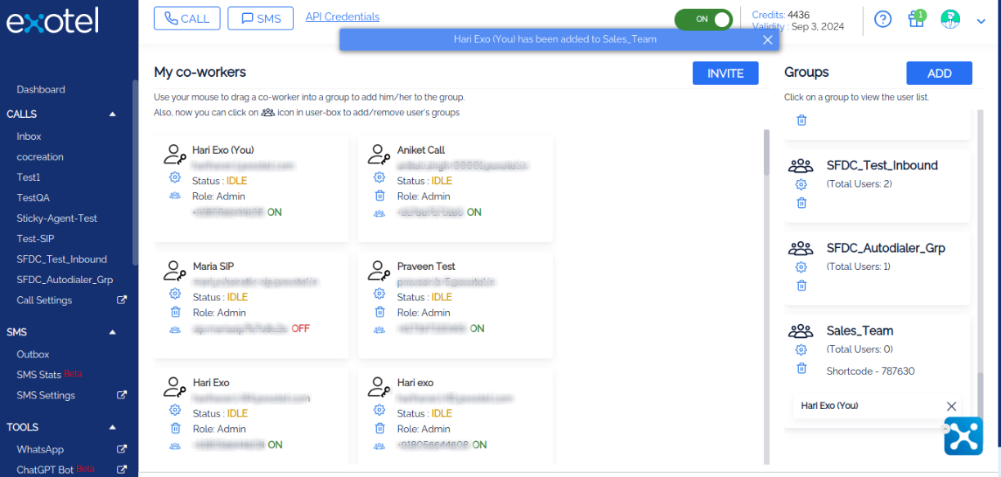The height and width of the screenshot is (477, 1001).
Task: Delete co-worker Praveen Test with trash icon
Action: [379, 311]
